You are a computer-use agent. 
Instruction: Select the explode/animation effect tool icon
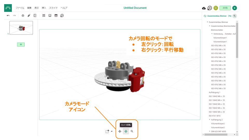[x=29, y=16]
